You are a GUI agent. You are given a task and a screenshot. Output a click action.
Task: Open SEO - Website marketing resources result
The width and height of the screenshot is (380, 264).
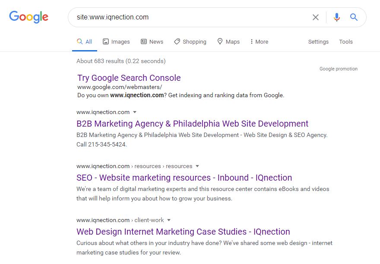(x=184, y=178)
